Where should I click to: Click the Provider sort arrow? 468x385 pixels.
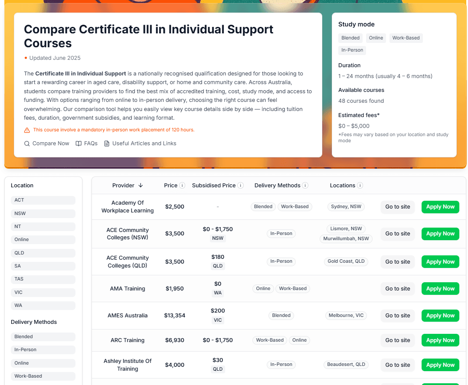[x=141, y=185]
